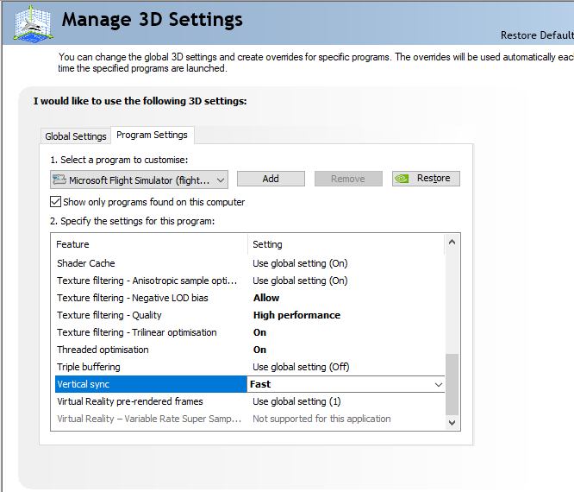The width and height of the screenshot is (574, 492).
Task: Click the Manage 3D Settings header icon
Action: [34, 24]
